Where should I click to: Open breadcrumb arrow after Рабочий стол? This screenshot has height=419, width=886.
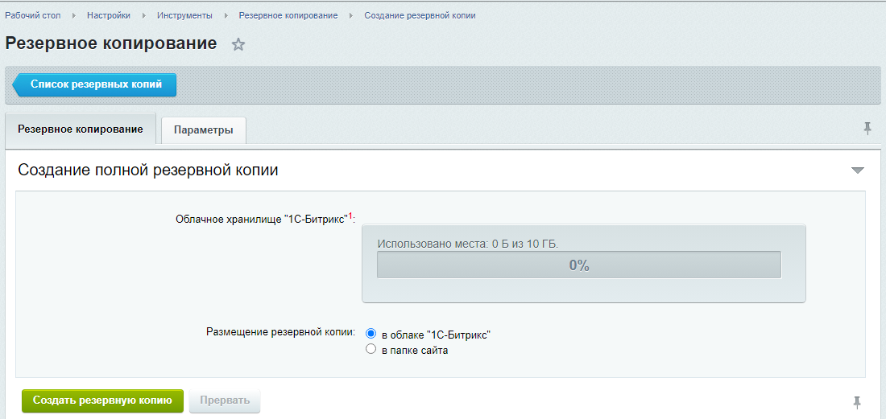[x=73, y=16]
